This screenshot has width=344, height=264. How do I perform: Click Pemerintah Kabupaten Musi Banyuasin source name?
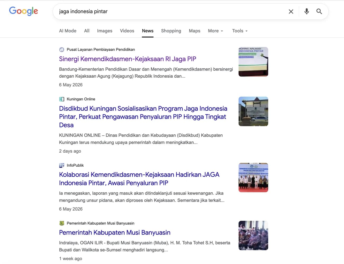click(x=101, y=223)
